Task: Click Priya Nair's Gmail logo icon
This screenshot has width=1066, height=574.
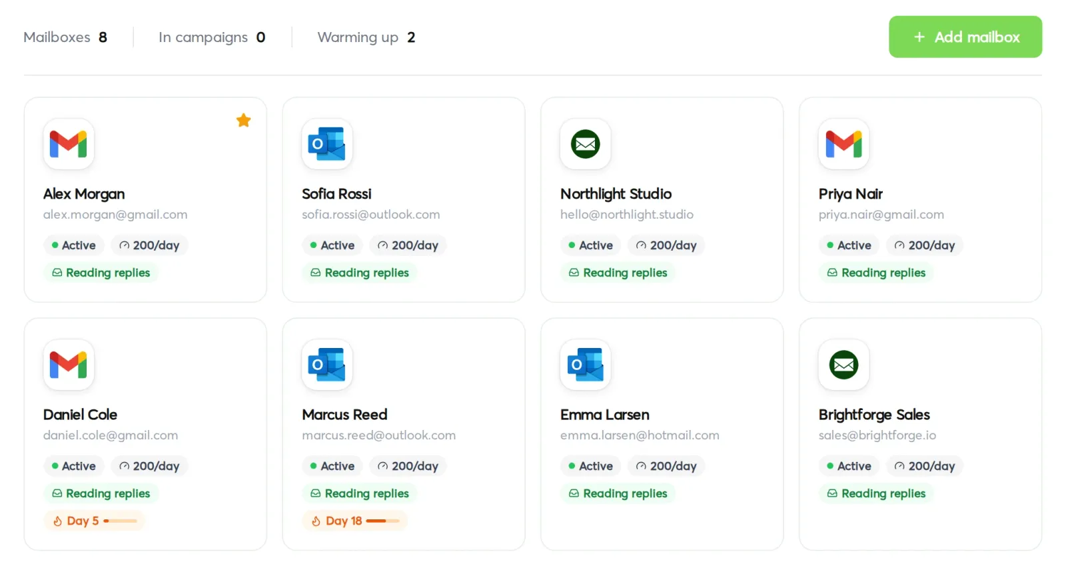Action: (x=844, y=144)
